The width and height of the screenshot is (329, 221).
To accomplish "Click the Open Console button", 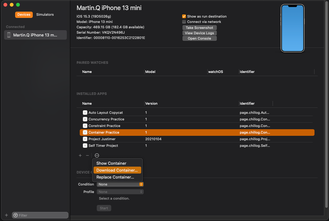I will pyautogui.click(x=199, y=38).
